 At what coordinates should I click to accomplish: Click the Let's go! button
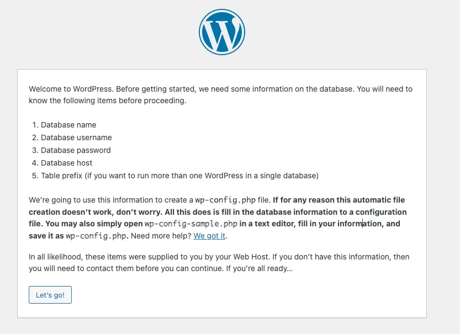point(50,295)
